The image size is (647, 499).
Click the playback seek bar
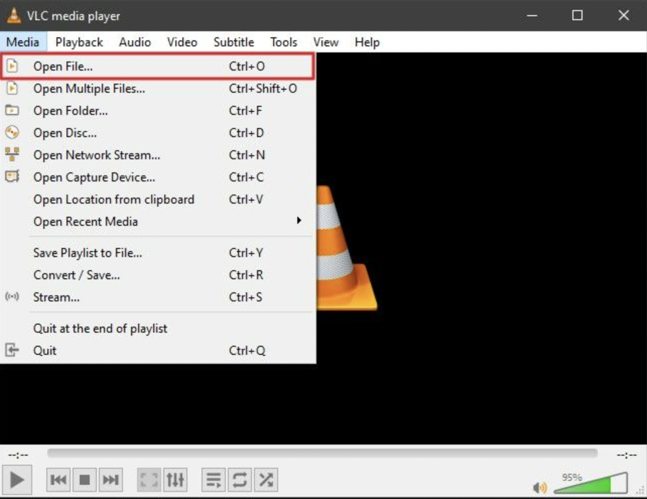[x=322, y=453]
